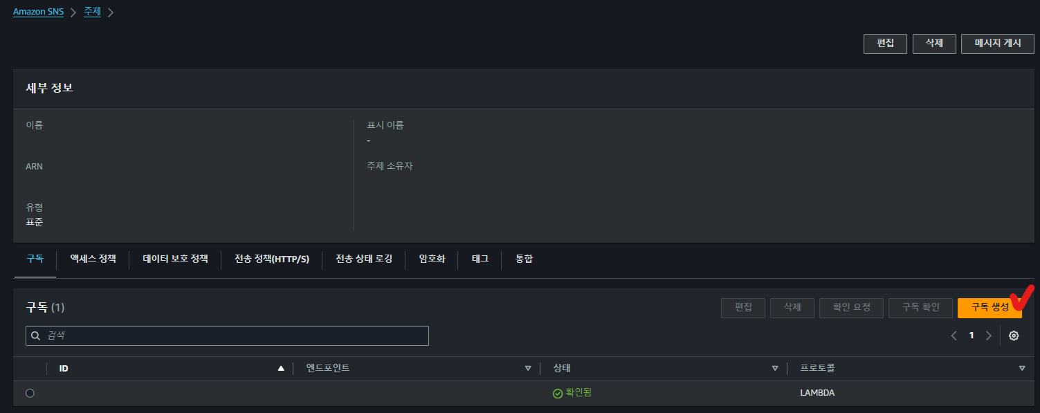This screenshot has height=413, width=1040.
Task: Open the Amazon SNS breadcrumb link
Action: click(39, 12)
